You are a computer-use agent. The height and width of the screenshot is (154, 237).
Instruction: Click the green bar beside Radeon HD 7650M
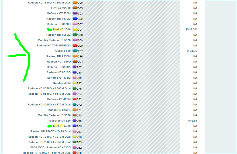[75, 35]
